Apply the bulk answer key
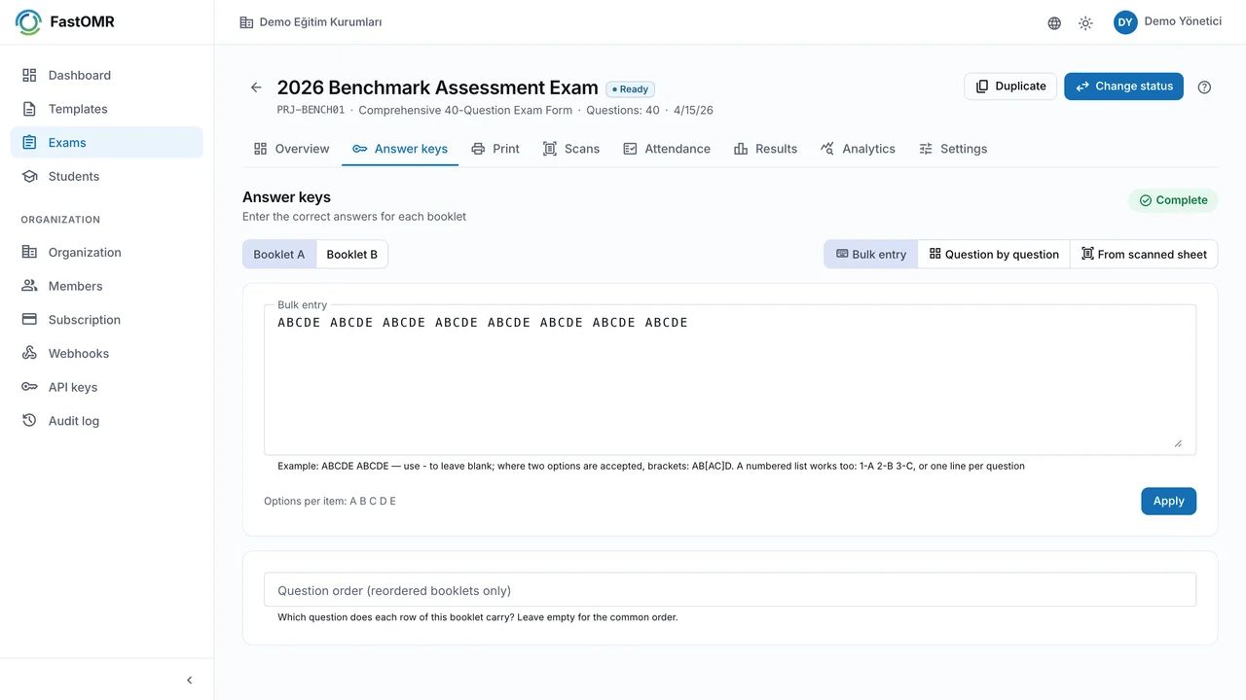 coord(1169,502)
